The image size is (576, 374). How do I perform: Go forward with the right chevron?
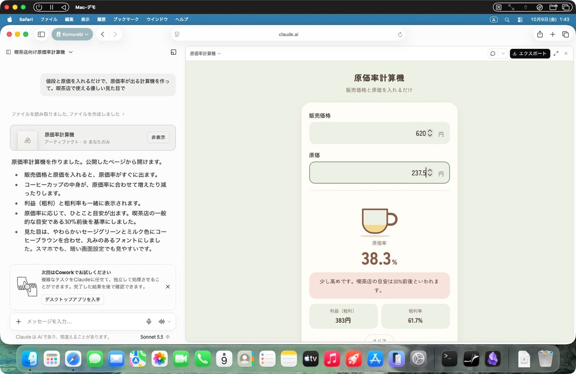point(115,34)
